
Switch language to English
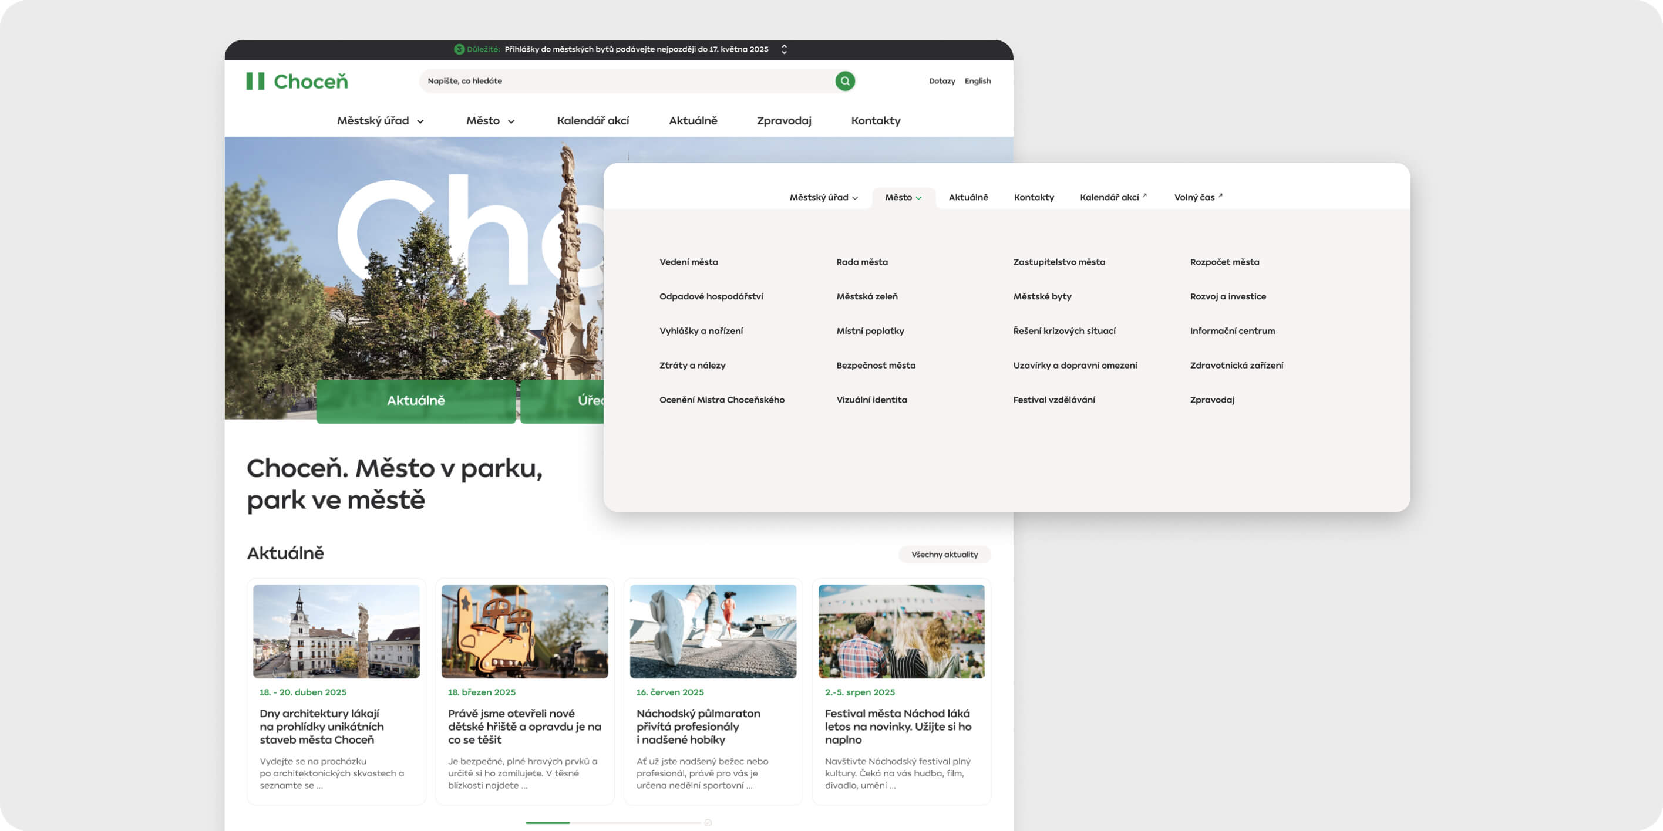(x=977, y=80)
